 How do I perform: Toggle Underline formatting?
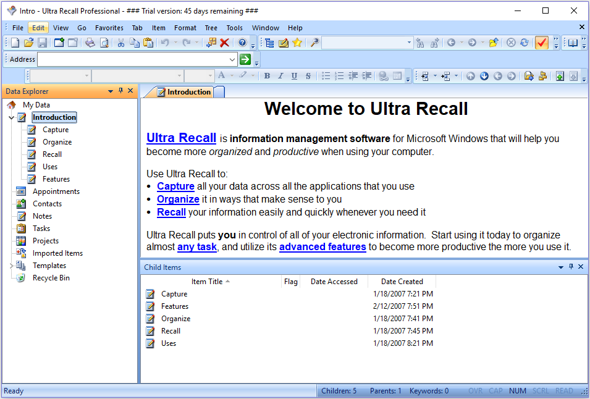[294, 76]
